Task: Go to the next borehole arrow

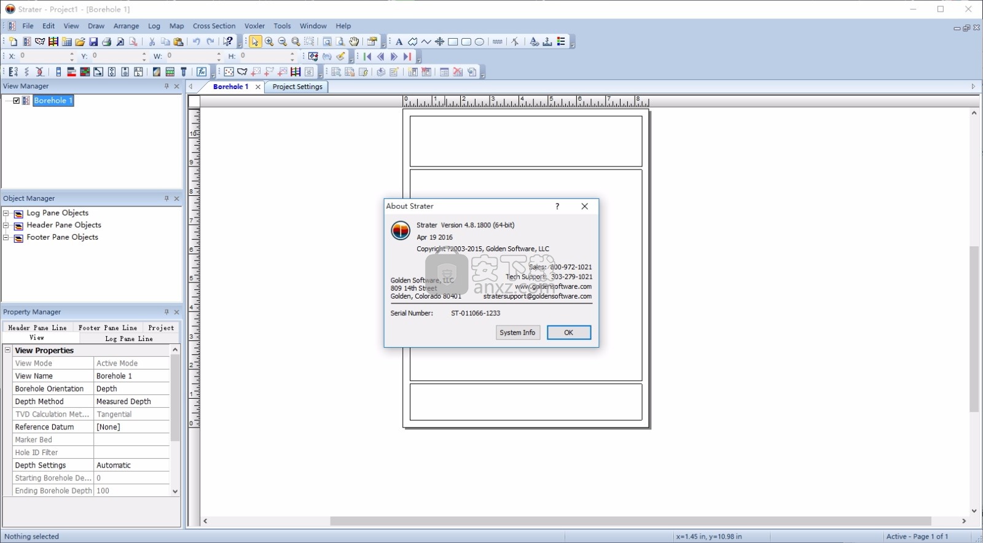Action: click(394, 57)
